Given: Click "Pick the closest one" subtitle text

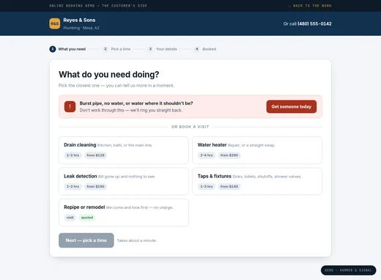Looking at the screenshot, I should point(116,86).
